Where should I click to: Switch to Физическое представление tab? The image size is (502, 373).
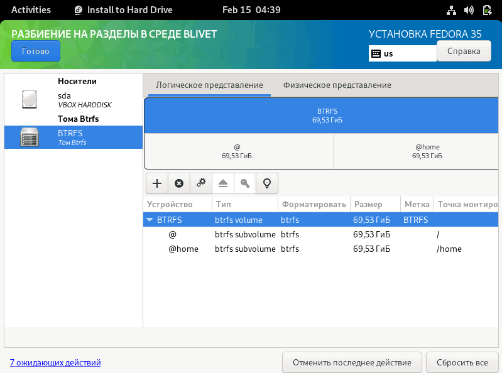(337, 85)
